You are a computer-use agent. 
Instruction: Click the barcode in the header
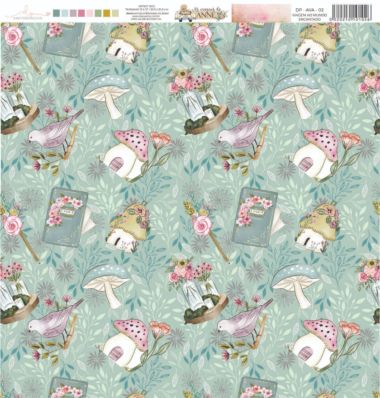pos(351,13)
